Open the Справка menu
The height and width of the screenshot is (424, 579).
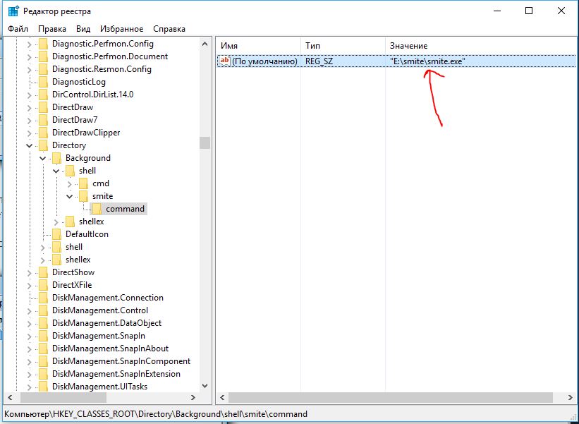169,29
